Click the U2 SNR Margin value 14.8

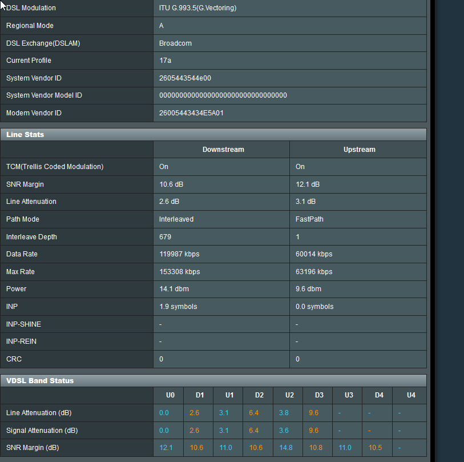click(x=286, y=448)
